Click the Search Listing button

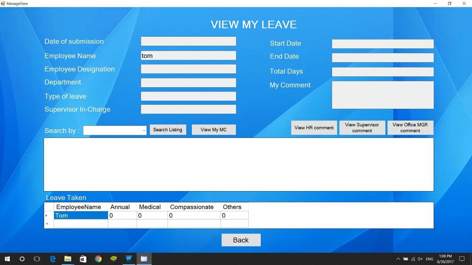(x=168, y=130)
